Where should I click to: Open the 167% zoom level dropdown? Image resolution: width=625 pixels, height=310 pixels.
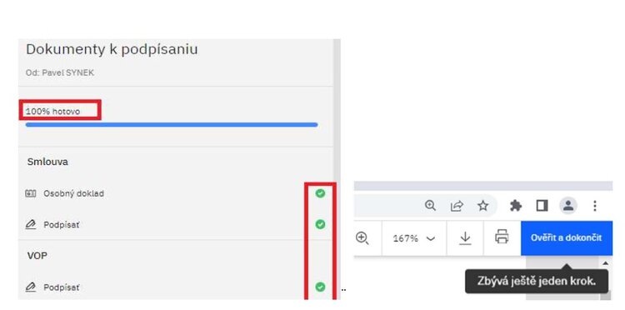(x=413, y=238)
